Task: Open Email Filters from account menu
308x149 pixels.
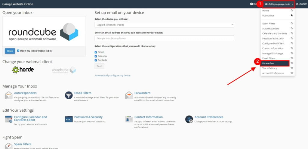Action: click(269, 58)
